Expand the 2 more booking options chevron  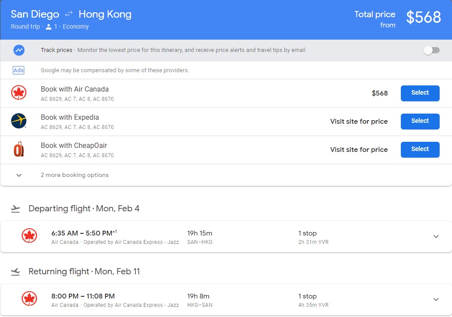pos(19,175)
